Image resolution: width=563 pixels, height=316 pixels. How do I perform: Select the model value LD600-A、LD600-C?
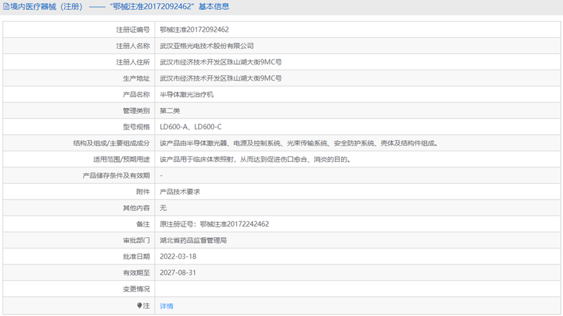191,127
